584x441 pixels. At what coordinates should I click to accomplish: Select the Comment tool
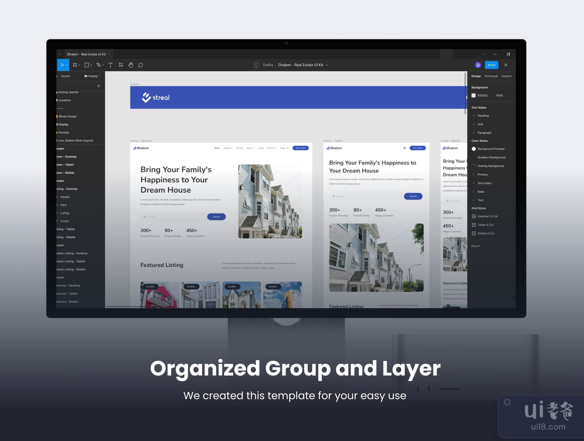click(141, 65)
